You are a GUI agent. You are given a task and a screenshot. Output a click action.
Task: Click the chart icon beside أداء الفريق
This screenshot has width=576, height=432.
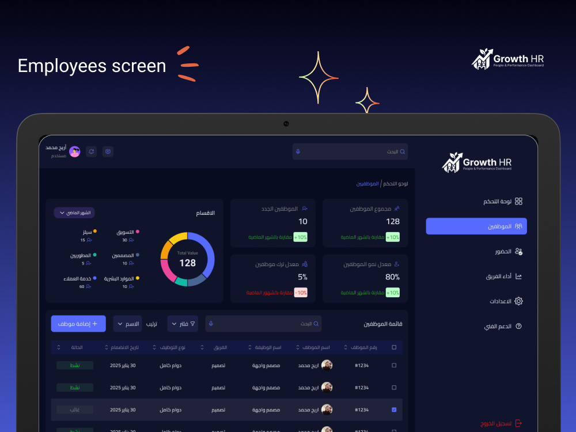click(x=518, y=276)
